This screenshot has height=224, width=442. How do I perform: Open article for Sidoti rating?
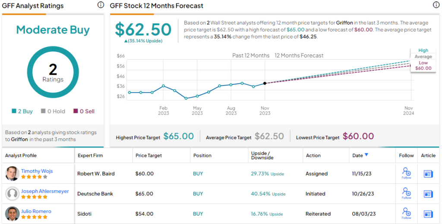click(x=428, y=214)
